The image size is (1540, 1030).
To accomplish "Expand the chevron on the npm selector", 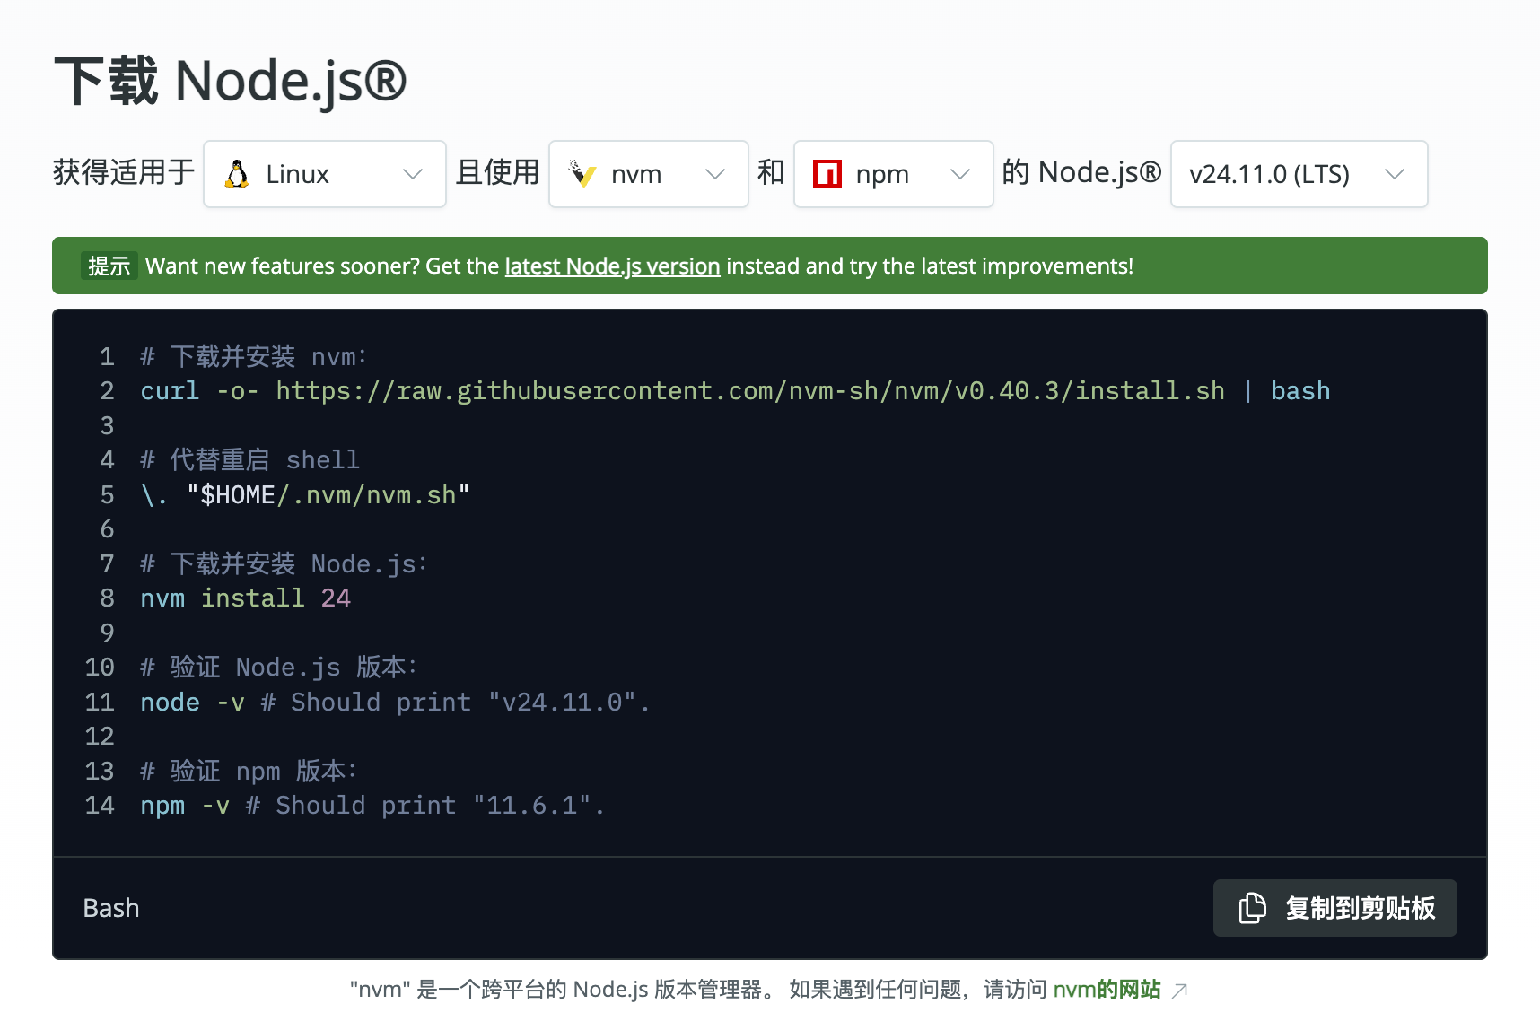I will tap(960, 173).
